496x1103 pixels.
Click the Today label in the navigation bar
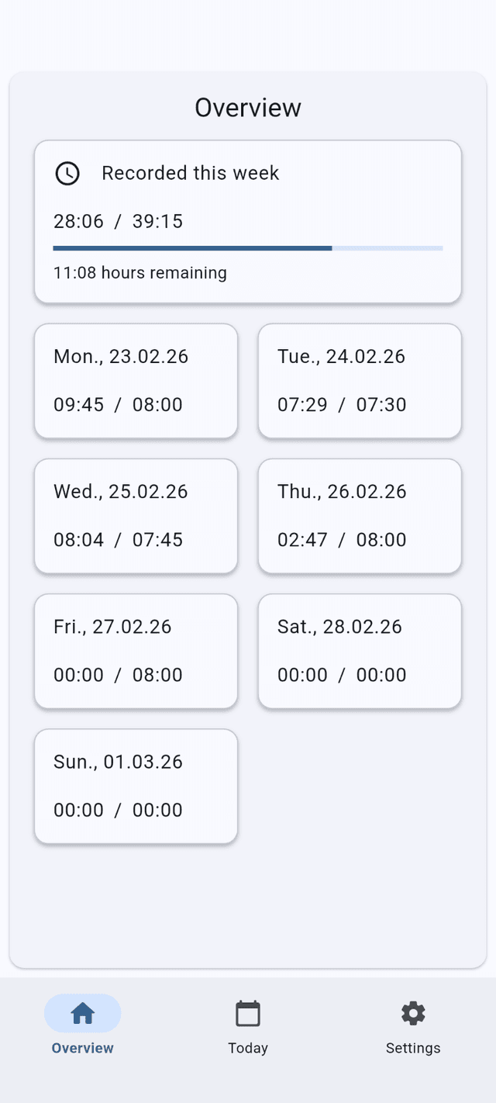pyautogui.click(x=247, y=1048)
